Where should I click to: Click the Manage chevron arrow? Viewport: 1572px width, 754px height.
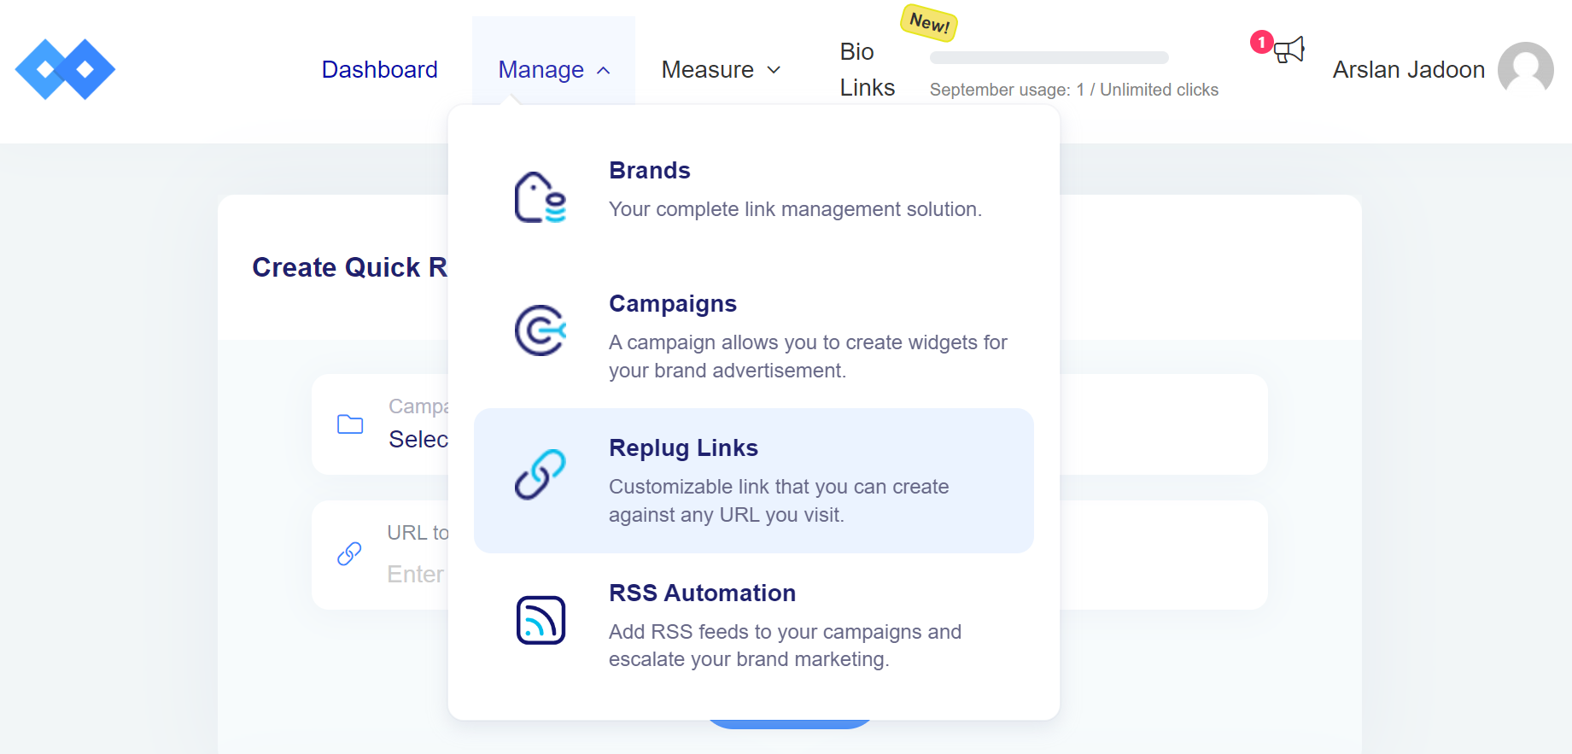tap(604, 71)
